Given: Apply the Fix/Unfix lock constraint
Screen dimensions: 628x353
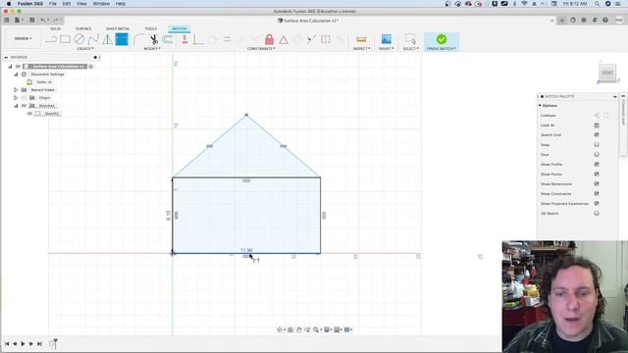Looking at the screenshot, I should pyautogui.click(x=269, y=39).
